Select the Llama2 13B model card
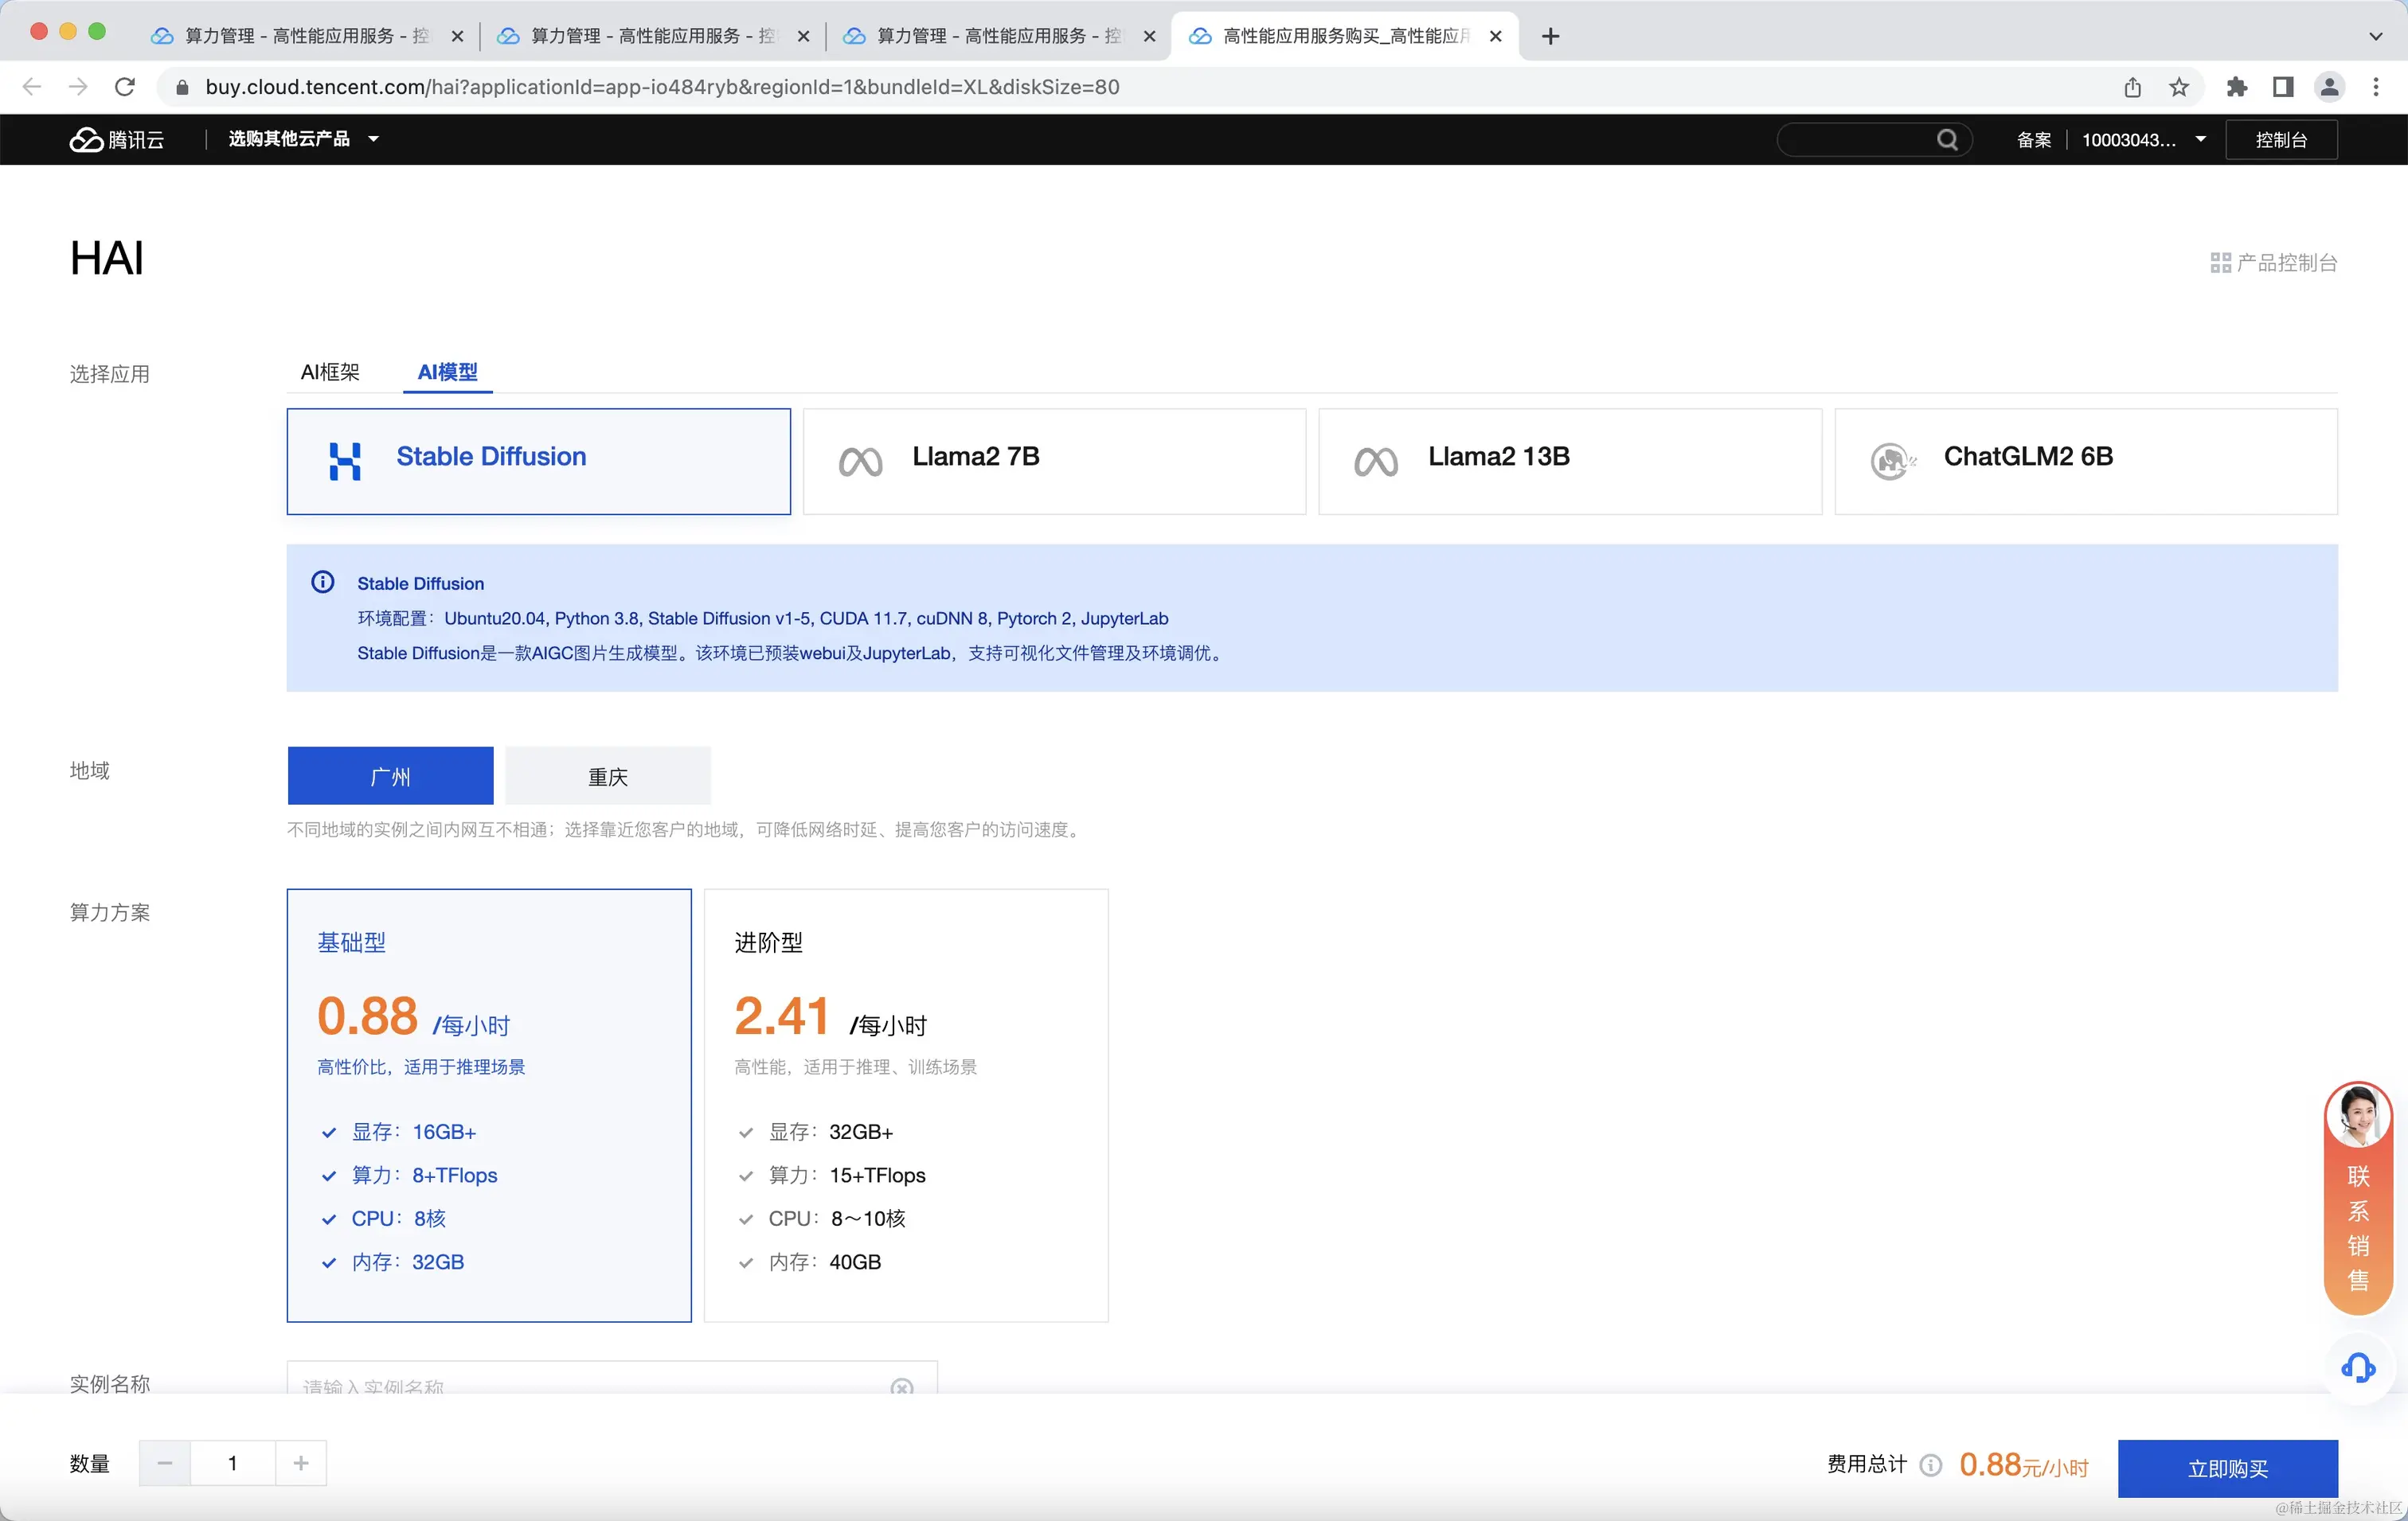 pos(1569,461)
